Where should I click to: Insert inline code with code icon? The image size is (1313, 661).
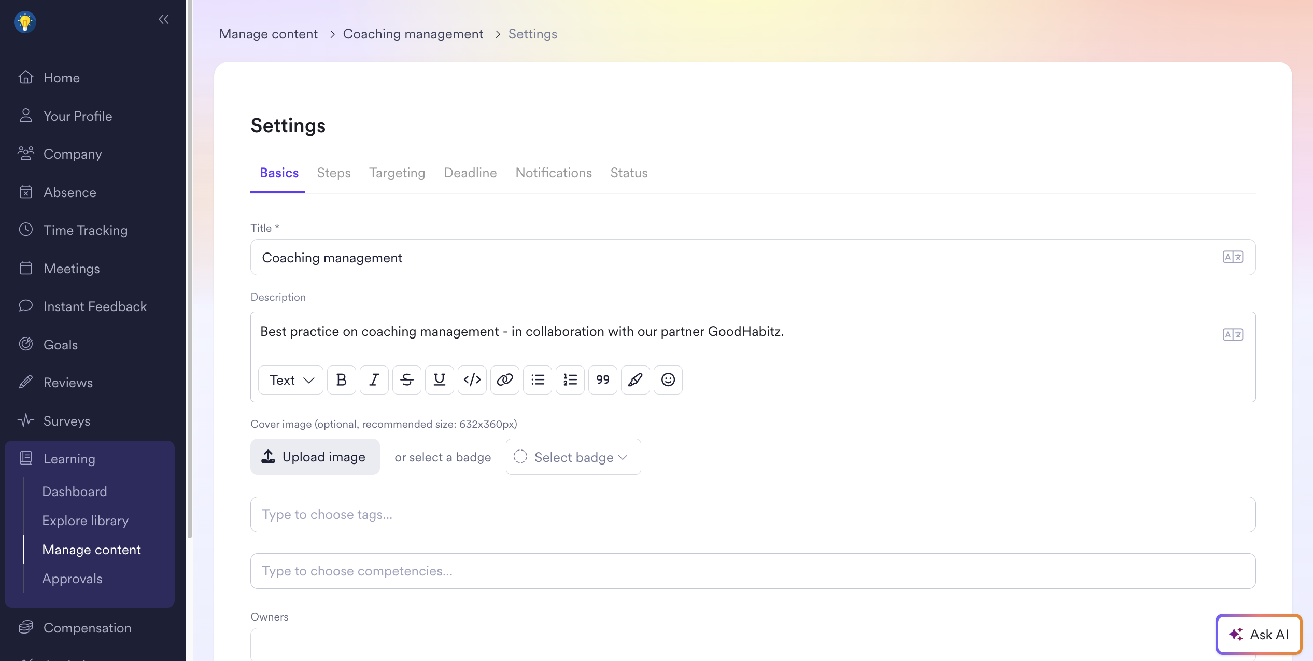[472, 380]
